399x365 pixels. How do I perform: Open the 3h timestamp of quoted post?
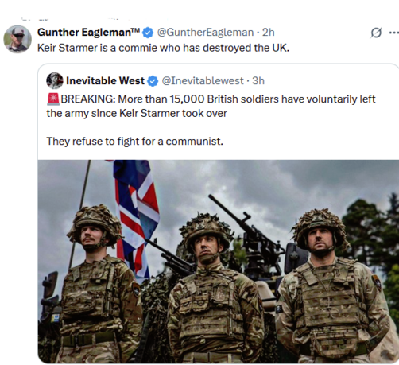[258, 81]
